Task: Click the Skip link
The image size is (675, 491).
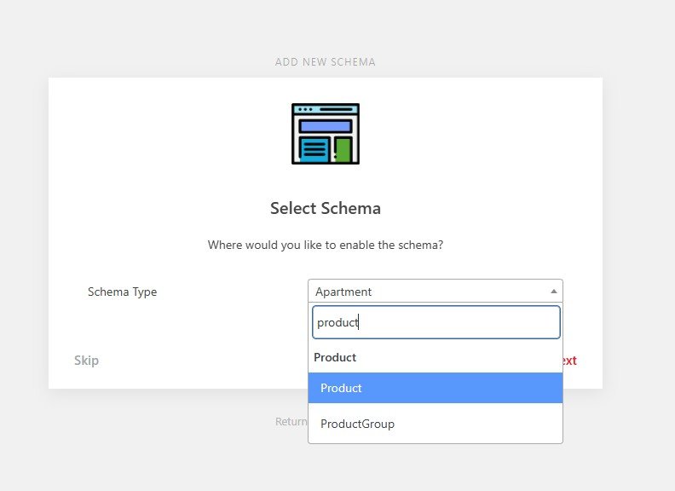Action: pyautogui.click(x=86, y=361)
